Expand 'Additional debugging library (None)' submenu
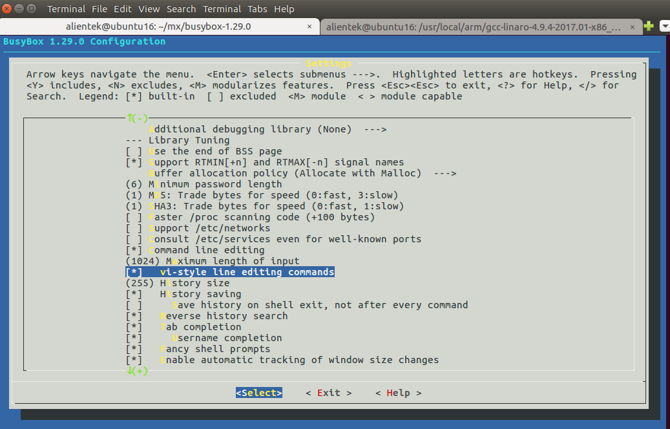Viewport: 670px width, 429px height. pos(267,129)
